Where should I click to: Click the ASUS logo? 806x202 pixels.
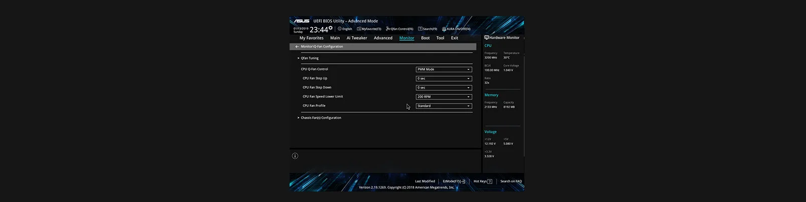click(x=302, y=21)
